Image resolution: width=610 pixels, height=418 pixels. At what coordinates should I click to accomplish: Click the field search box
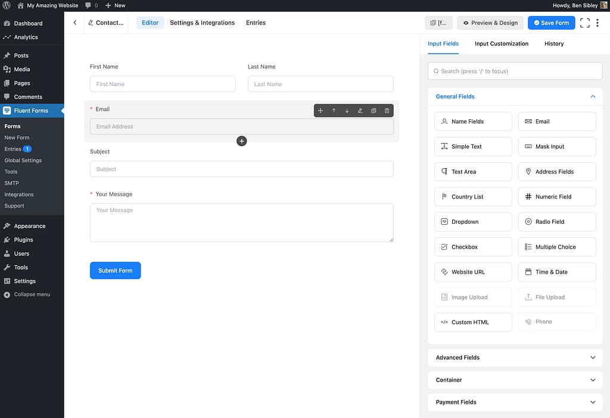(x=515, y=70)
